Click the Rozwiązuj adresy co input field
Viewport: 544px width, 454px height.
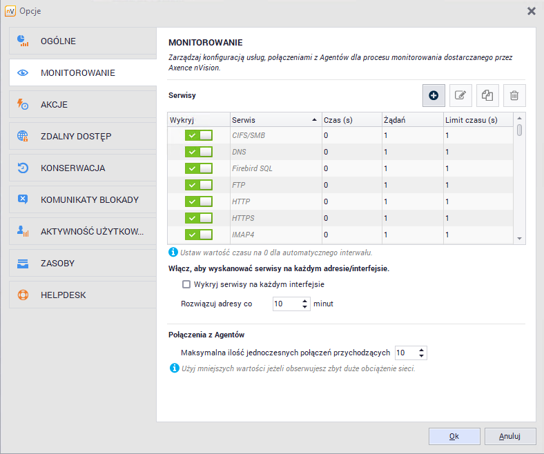pyautogui.click(x=286, y=304)
